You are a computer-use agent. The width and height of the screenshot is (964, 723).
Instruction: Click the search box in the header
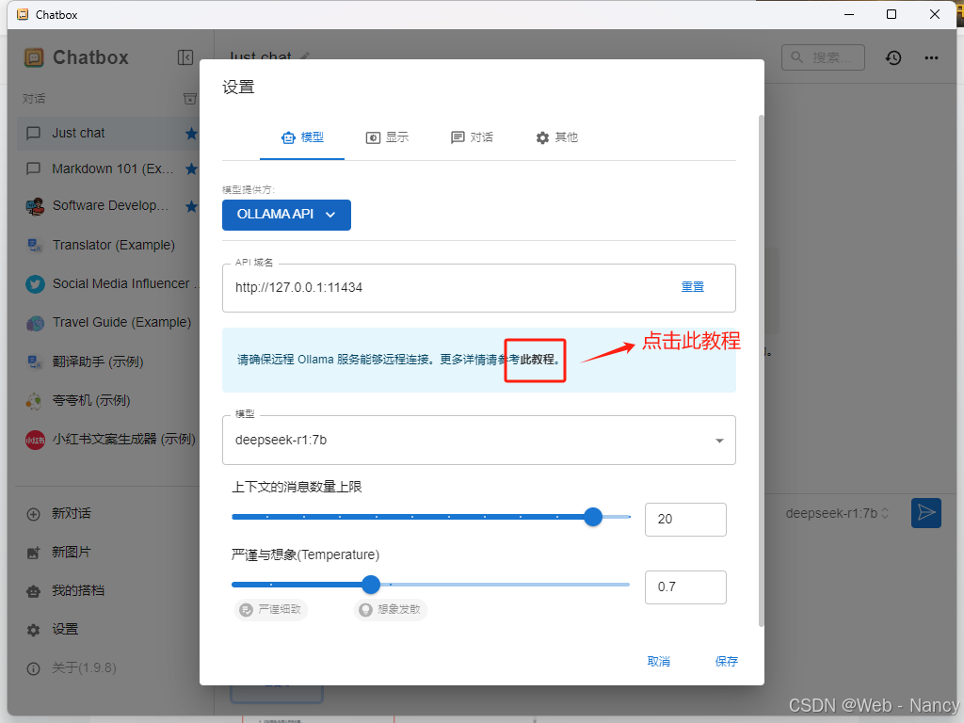(x=823, y=57)
